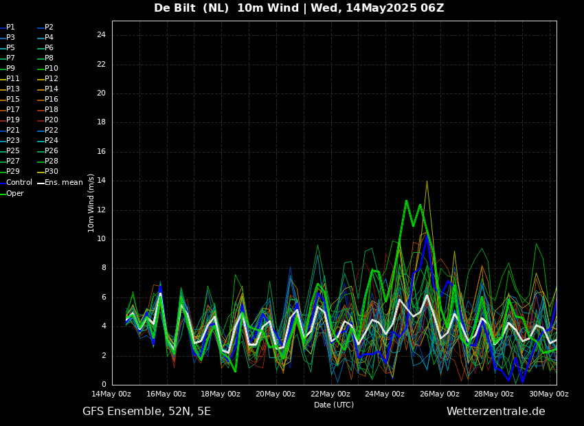Click the Control legend entry
Screen dimensions: 584x426
click(19, 183)
